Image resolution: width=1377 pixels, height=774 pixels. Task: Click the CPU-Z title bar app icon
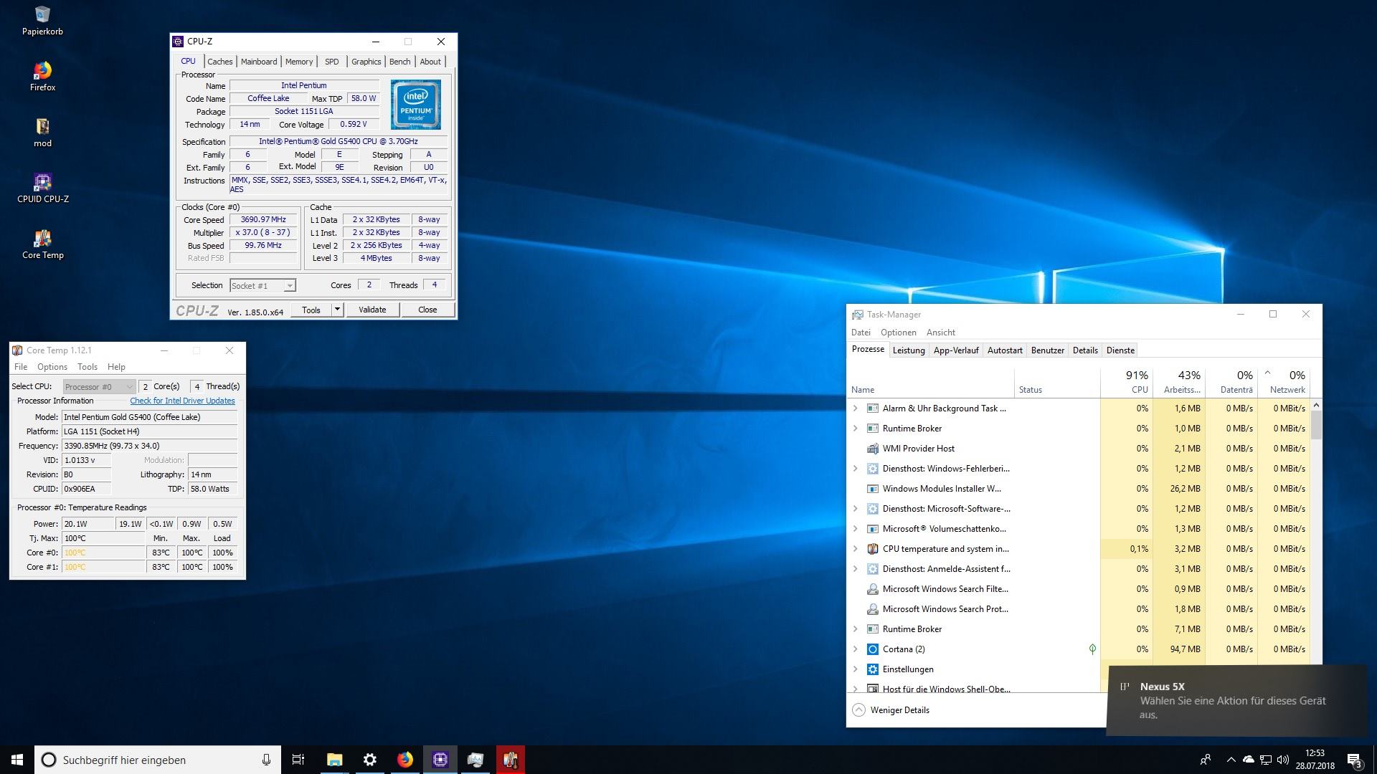point(179,42)
